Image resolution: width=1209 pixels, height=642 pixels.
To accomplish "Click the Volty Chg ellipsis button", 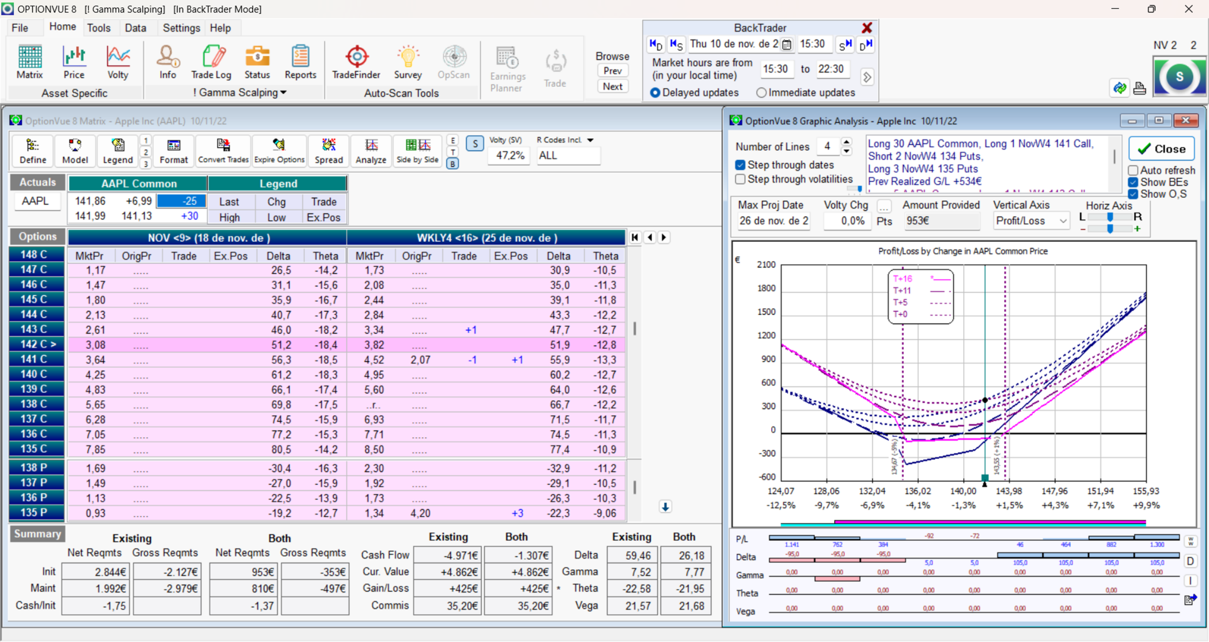I will [884, 206].
